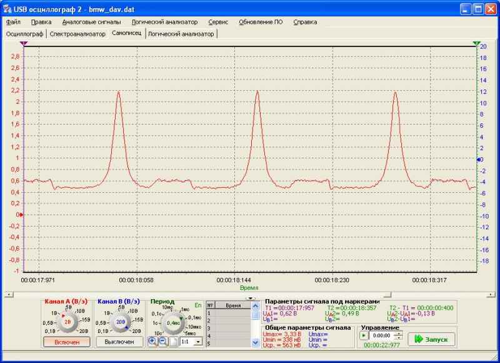500x363 pixels.
Task: Open the Сервис menu
Action: click(218, 22)
